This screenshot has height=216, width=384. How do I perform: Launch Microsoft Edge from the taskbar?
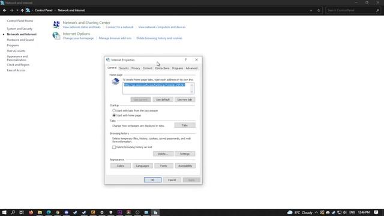[49, 212]
